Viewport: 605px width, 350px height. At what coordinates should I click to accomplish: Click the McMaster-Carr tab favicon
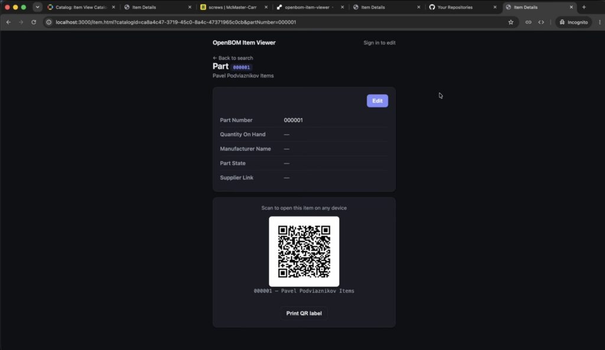tap(203, 7)
